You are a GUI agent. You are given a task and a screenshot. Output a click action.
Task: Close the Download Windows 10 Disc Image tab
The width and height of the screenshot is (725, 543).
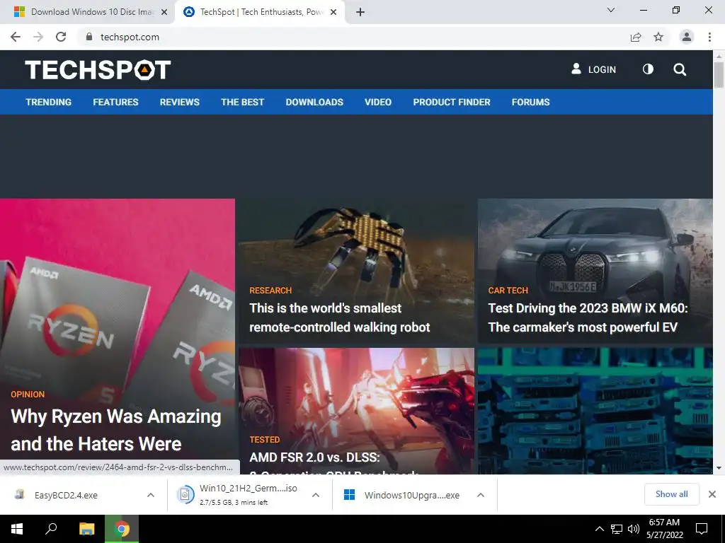[x=164, y=12]
